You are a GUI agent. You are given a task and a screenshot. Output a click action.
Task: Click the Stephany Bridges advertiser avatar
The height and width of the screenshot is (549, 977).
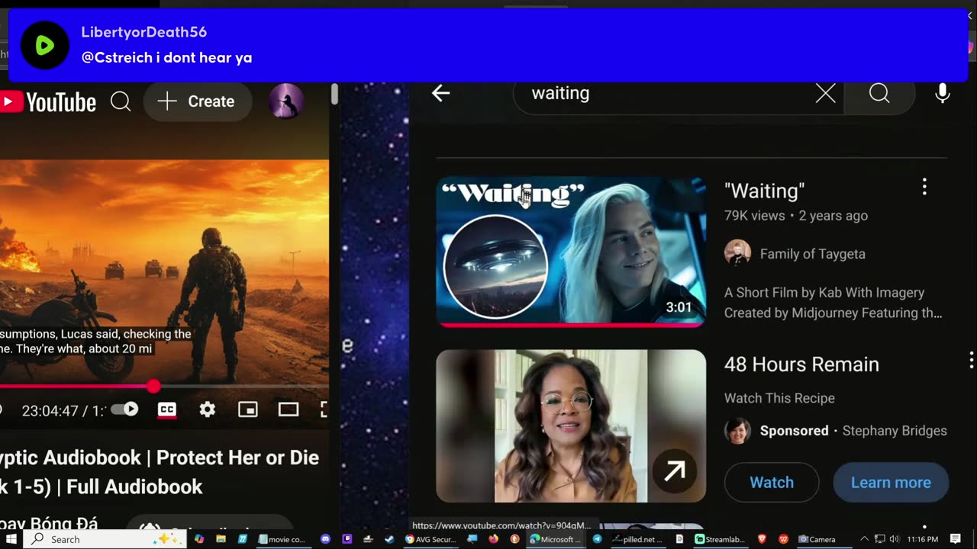tap(737, 431)
